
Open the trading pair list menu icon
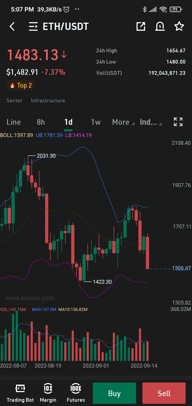pyautogui.click(x=33, y=26)
